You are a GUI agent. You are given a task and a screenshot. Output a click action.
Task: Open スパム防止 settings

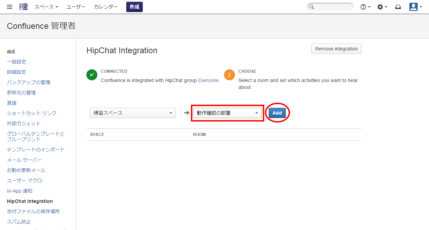pos(19,222)
